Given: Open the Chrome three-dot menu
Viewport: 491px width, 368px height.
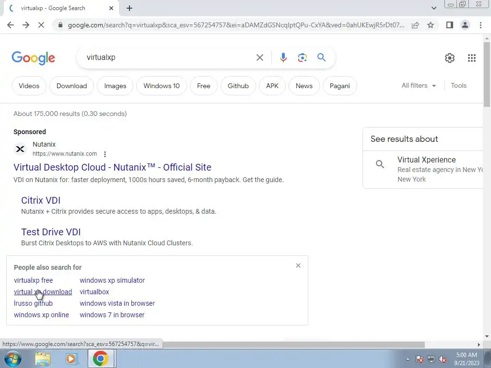Looking at the screenshot, I should pyautogui.click(x=480, y=25).
